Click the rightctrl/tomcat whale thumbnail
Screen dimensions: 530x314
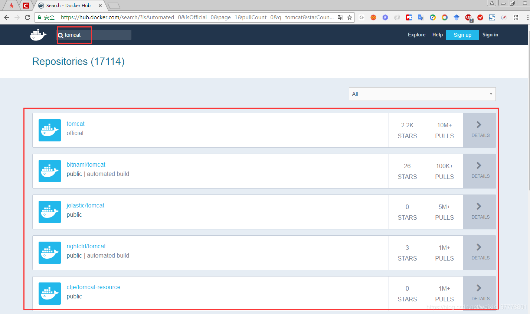[x=50, y=253]
